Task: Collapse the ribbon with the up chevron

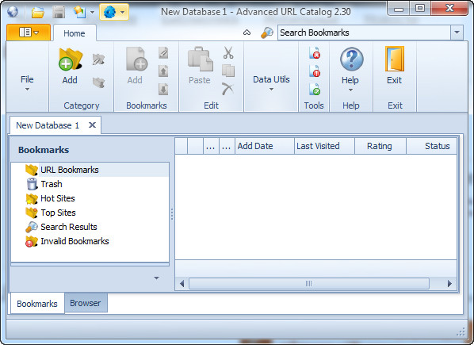Action: click(x=247, y=33)
